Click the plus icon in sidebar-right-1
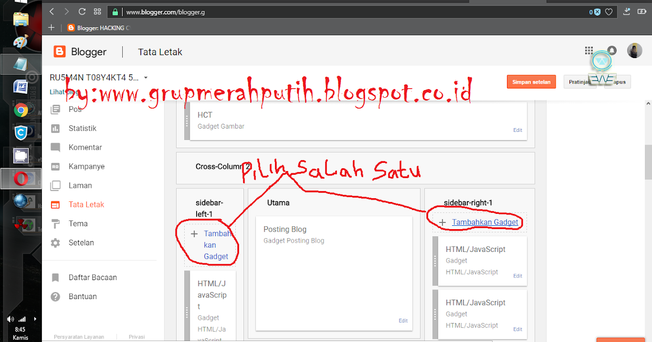 pos(442,223)
